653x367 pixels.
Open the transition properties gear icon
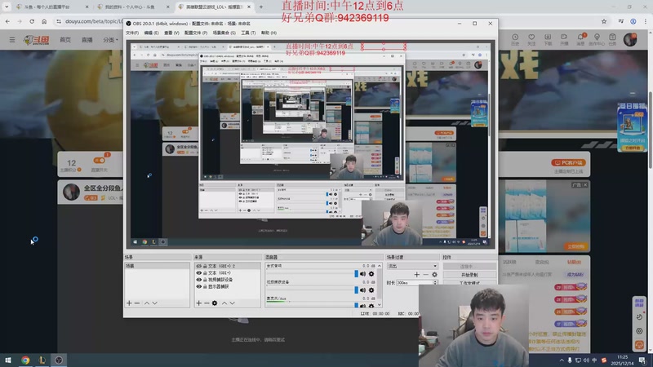(x=434, y=275)
